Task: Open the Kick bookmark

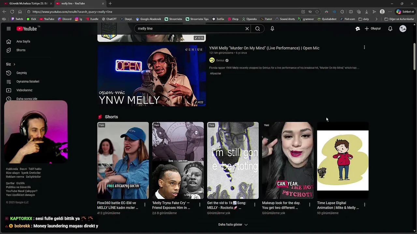Action: (31, 19)
